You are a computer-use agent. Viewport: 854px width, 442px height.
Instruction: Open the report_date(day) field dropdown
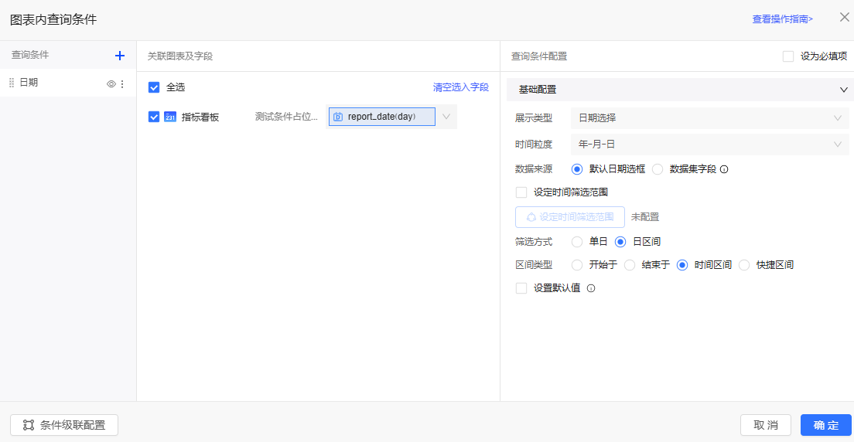pyautogui.click(x=446, y=117)
